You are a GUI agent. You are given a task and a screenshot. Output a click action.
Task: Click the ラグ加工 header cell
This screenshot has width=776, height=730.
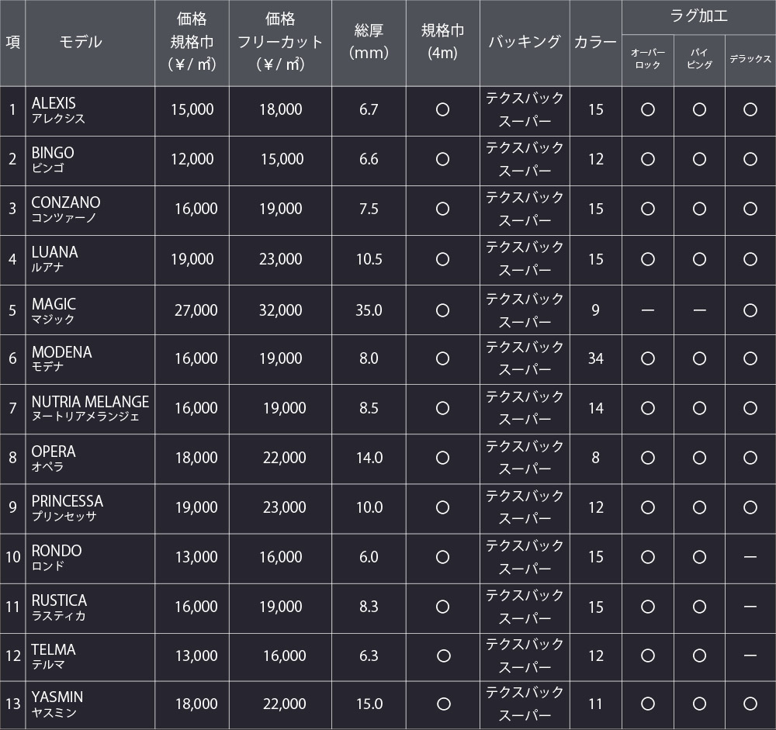point(698,16)
